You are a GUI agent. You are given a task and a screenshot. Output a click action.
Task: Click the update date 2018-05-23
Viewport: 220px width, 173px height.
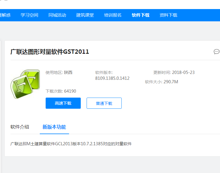pos(183,72)
